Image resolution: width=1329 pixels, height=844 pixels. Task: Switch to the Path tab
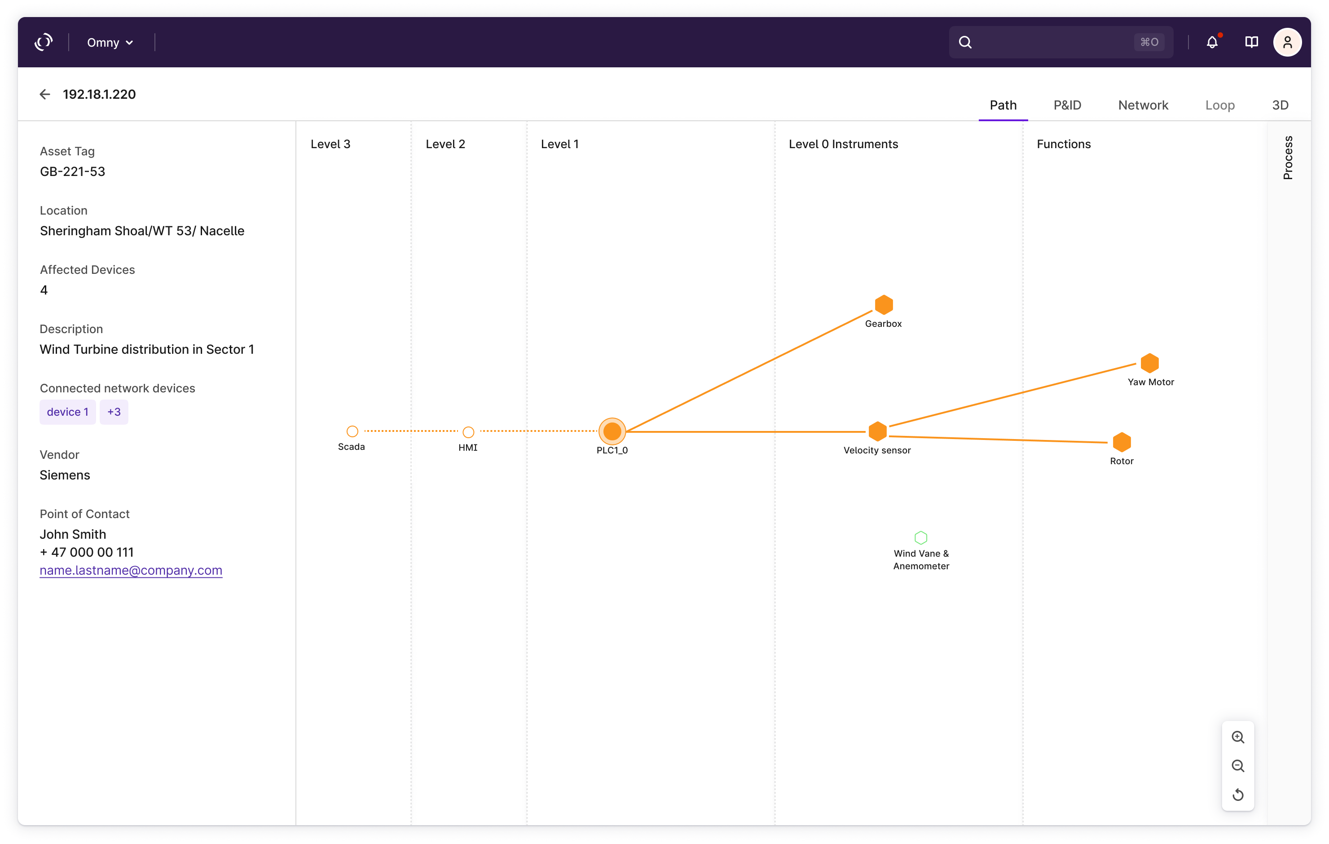(x=1003, y=105)
